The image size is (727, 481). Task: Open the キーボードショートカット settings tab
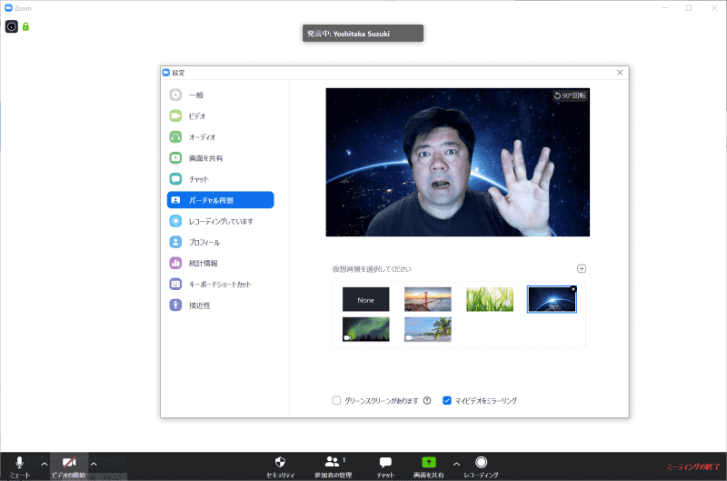[x=220, y=285]
